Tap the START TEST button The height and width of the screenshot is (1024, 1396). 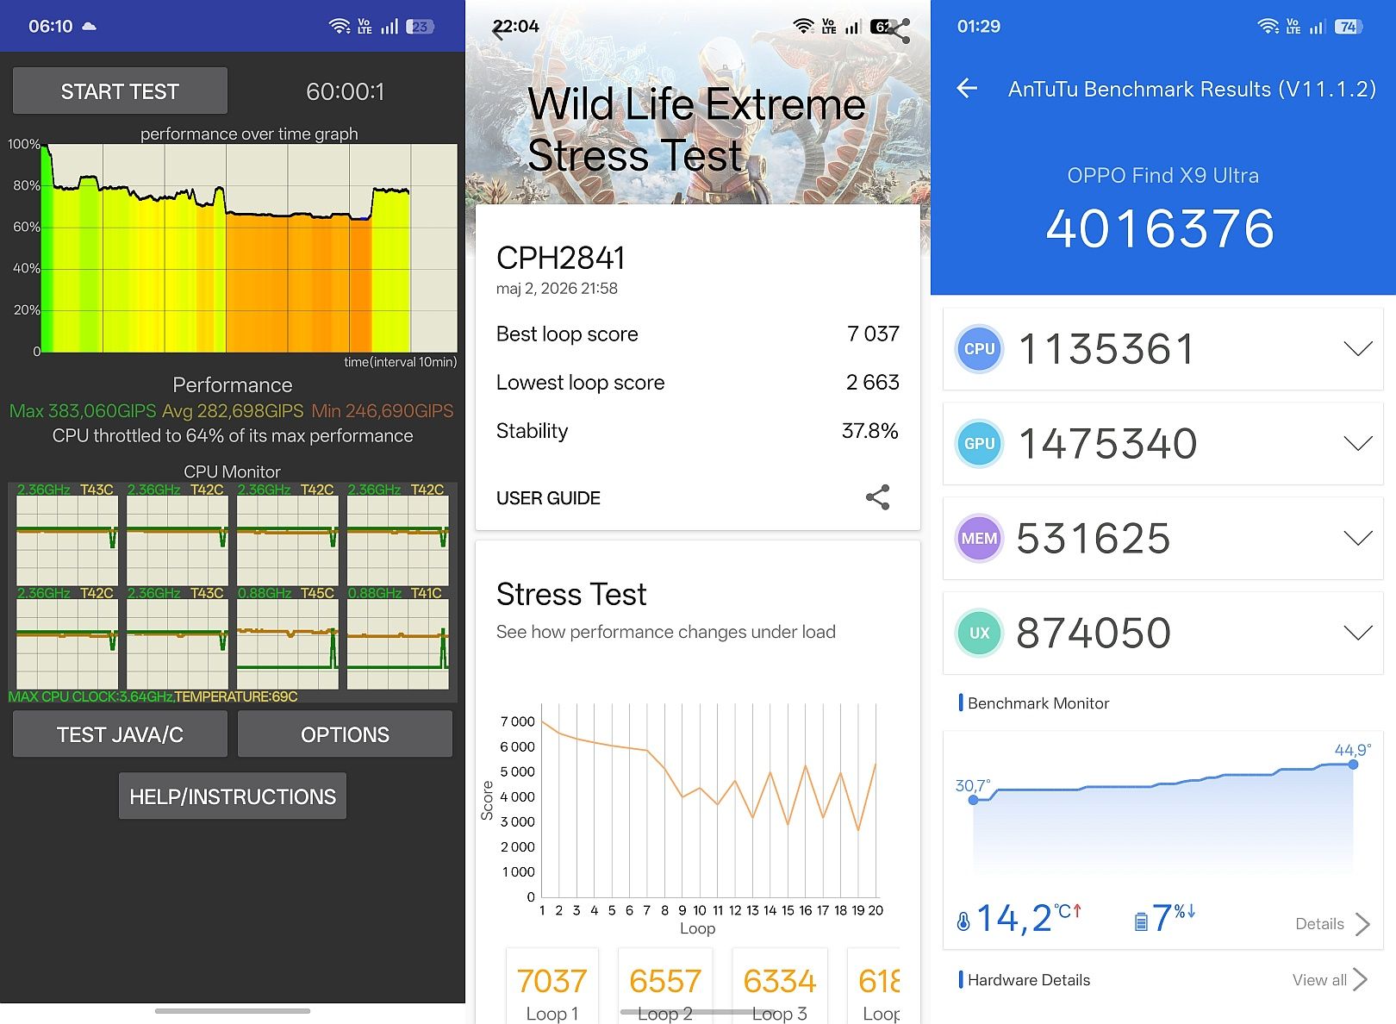click(120, 91)
